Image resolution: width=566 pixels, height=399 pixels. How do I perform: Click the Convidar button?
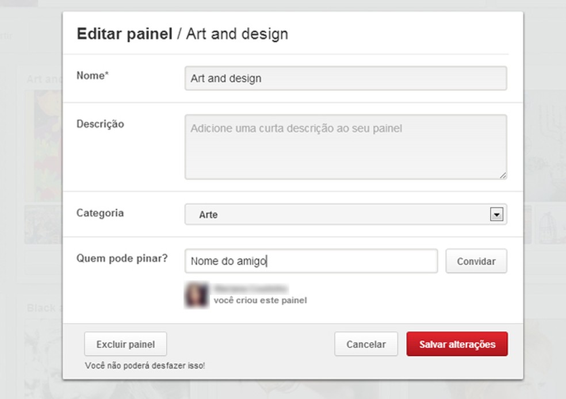click(476, 261)
